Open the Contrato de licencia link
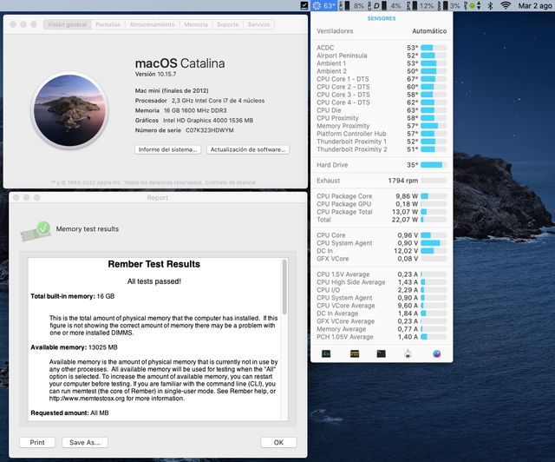 coord(231,182)
